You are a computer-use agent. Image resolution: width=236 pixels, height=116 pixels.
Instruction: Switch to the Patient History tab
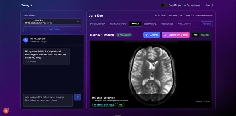click(x=119, y=24)
